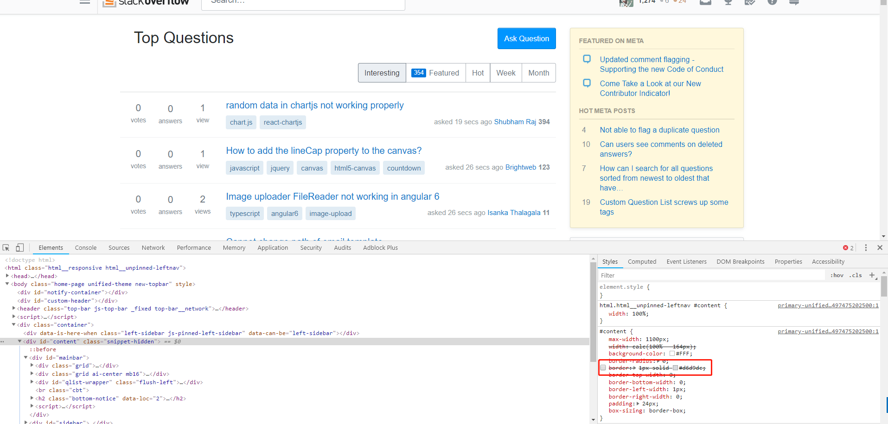Click the react-chartjs tag

point(283,122)
